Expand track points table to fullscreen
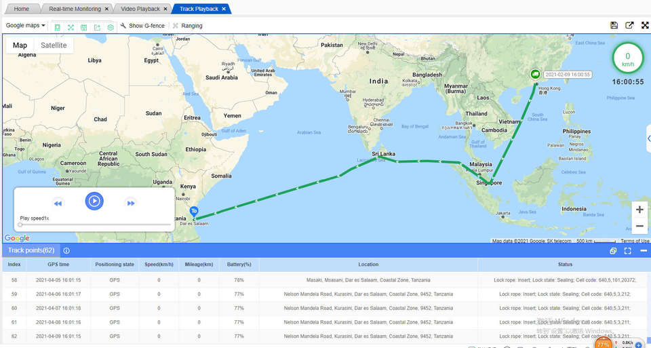Image resolution: width=651 pixels, height=348 pixels. click(x=628, y=251)
